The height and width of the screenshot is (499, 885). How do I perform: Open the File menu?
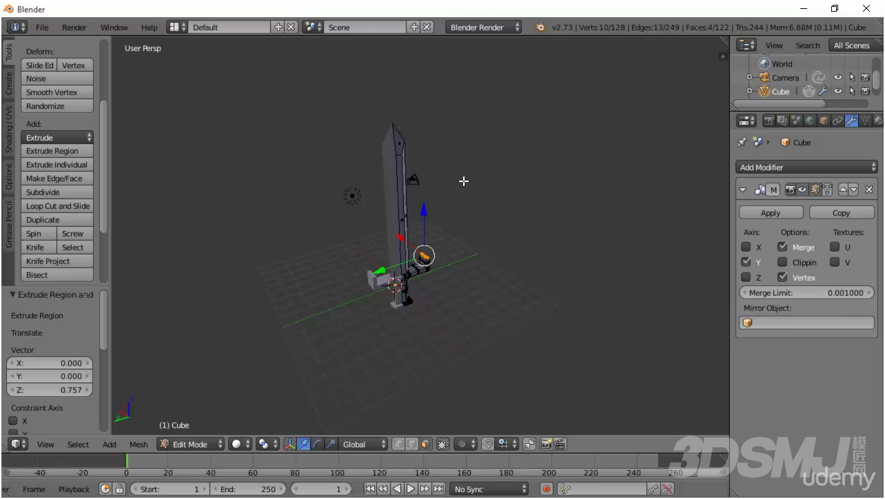click(42, 28)
